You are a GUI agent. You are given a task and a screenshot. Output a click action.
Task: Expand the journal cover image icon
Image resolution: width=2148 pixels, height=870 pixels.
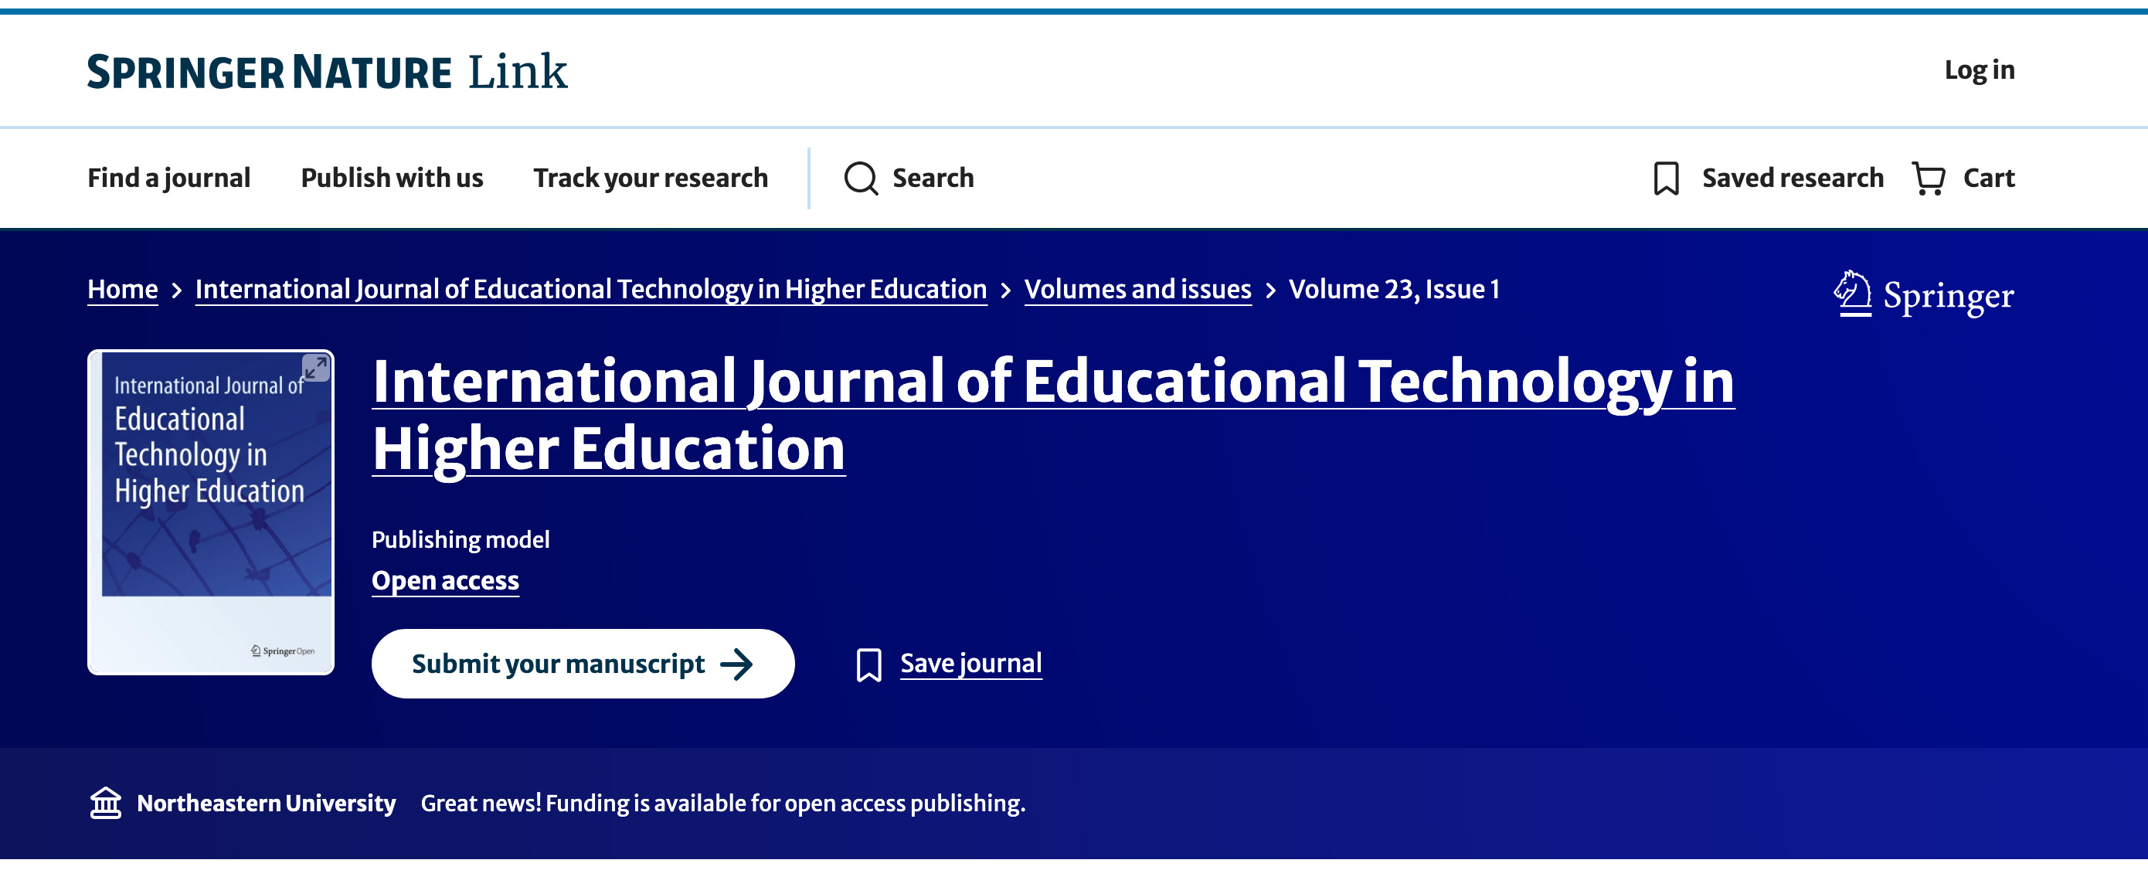[315, 368]
